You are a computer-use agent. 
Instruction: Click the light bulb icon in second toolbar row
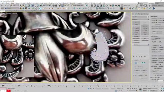[x=74, y=8]
